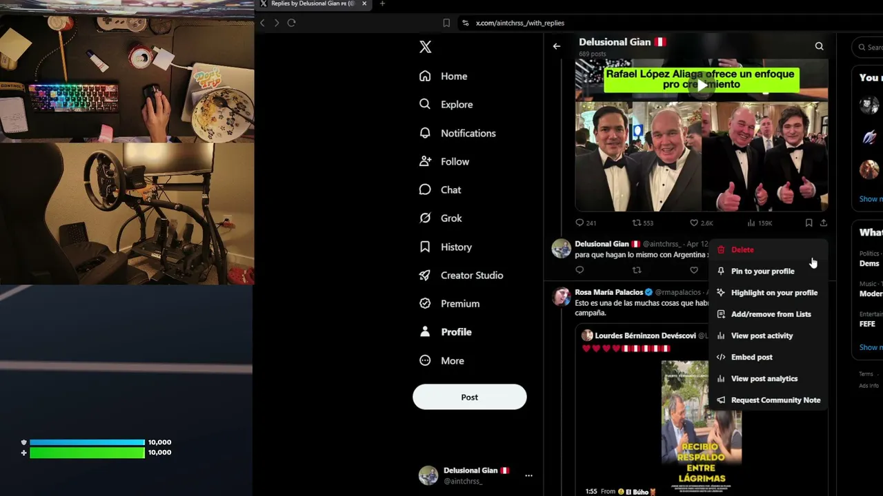Image resolution: width=883 pixels, height=496 pixels.
Task: Click the X logo in the sidebar
Action: click(x=426, y=47)
